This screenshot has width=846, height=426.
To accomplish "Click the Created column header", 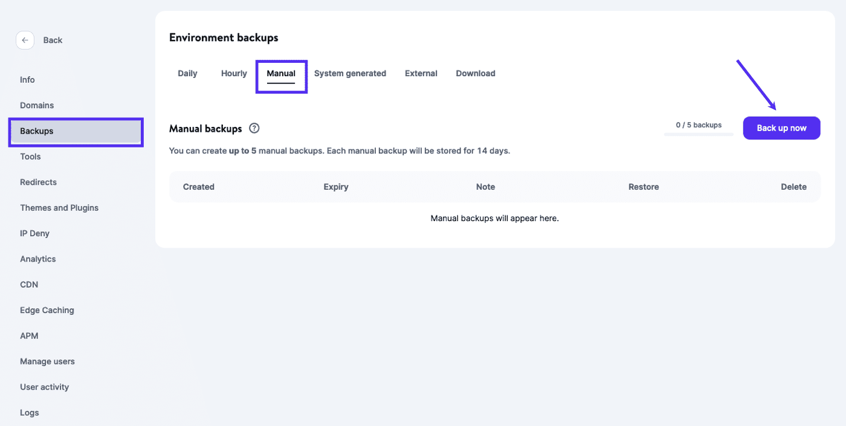I will click(x=198, y=187).
